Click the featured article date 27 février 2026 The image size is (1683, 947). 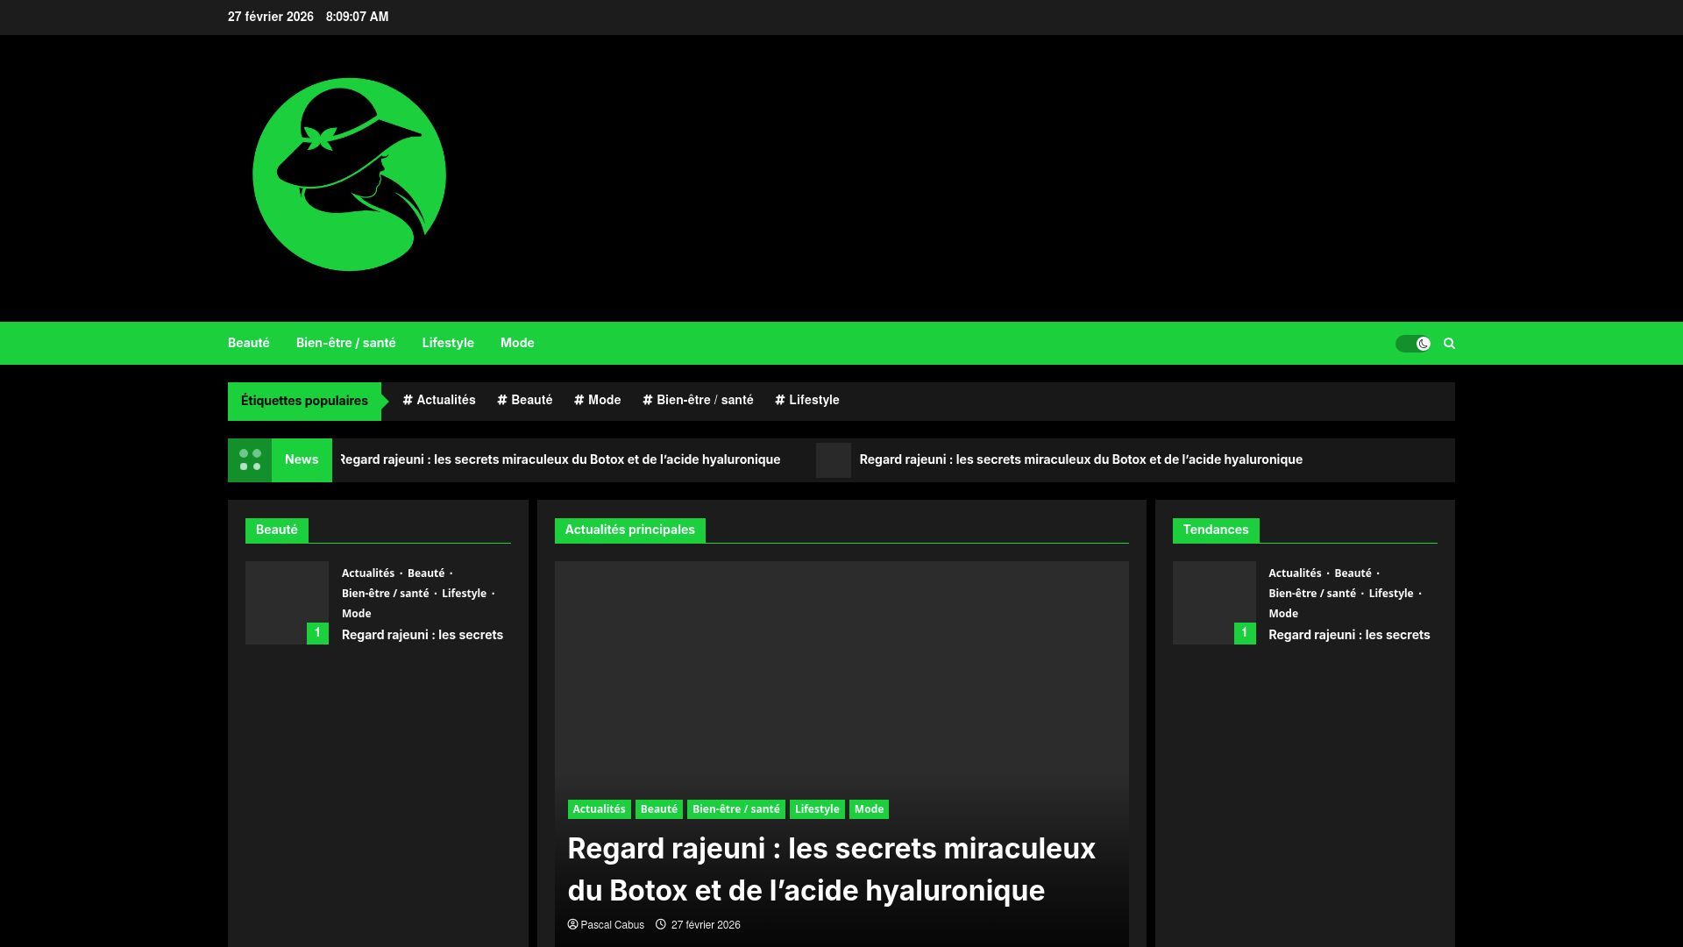pyautogui.click(x=706, y=925)
